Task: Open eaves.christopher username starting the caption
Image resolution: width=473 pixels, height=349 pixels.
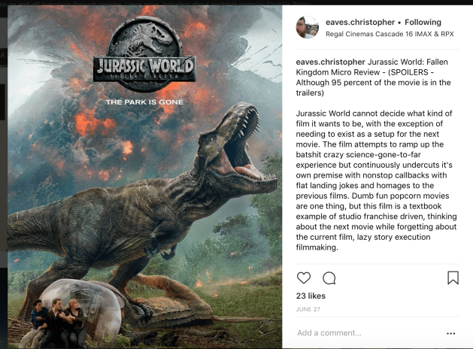Action: point(330,62)
